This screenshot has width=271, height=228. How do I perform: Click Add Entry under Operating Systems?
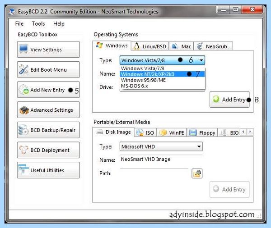tap(229, 100)
